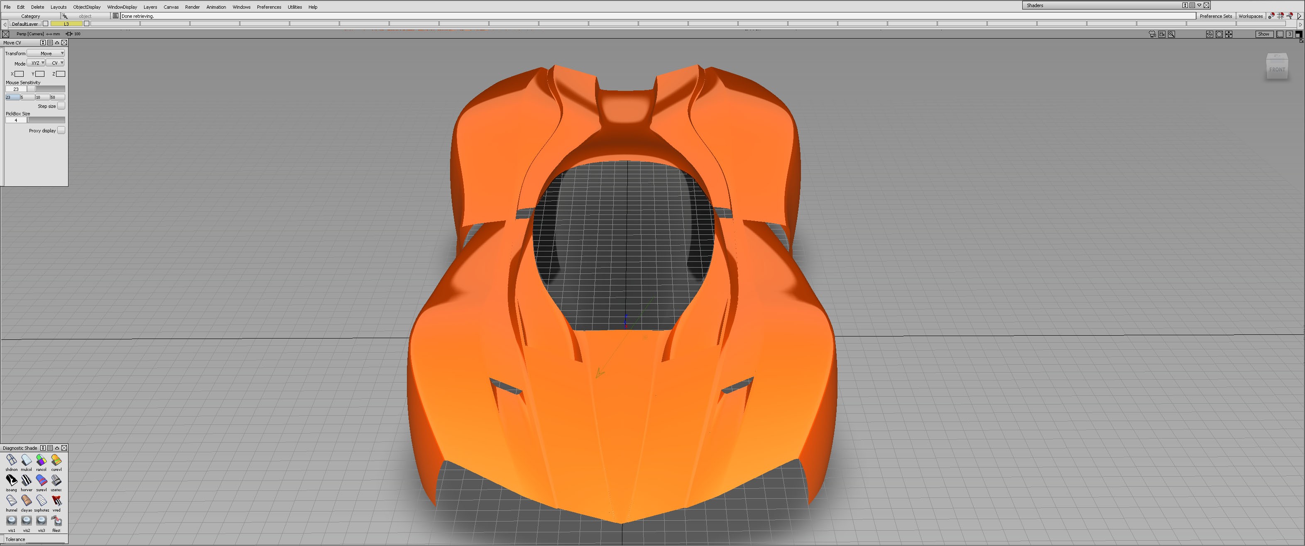Toggle the DefaultLayer visibility box
The image size is (1305, 546).
tap(46, 24)
